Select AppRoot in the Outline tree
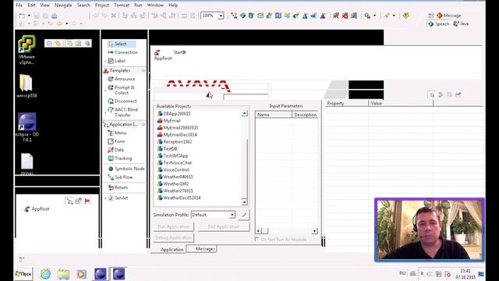This screenshot has width=499, height=281. [x=37, y=209]
